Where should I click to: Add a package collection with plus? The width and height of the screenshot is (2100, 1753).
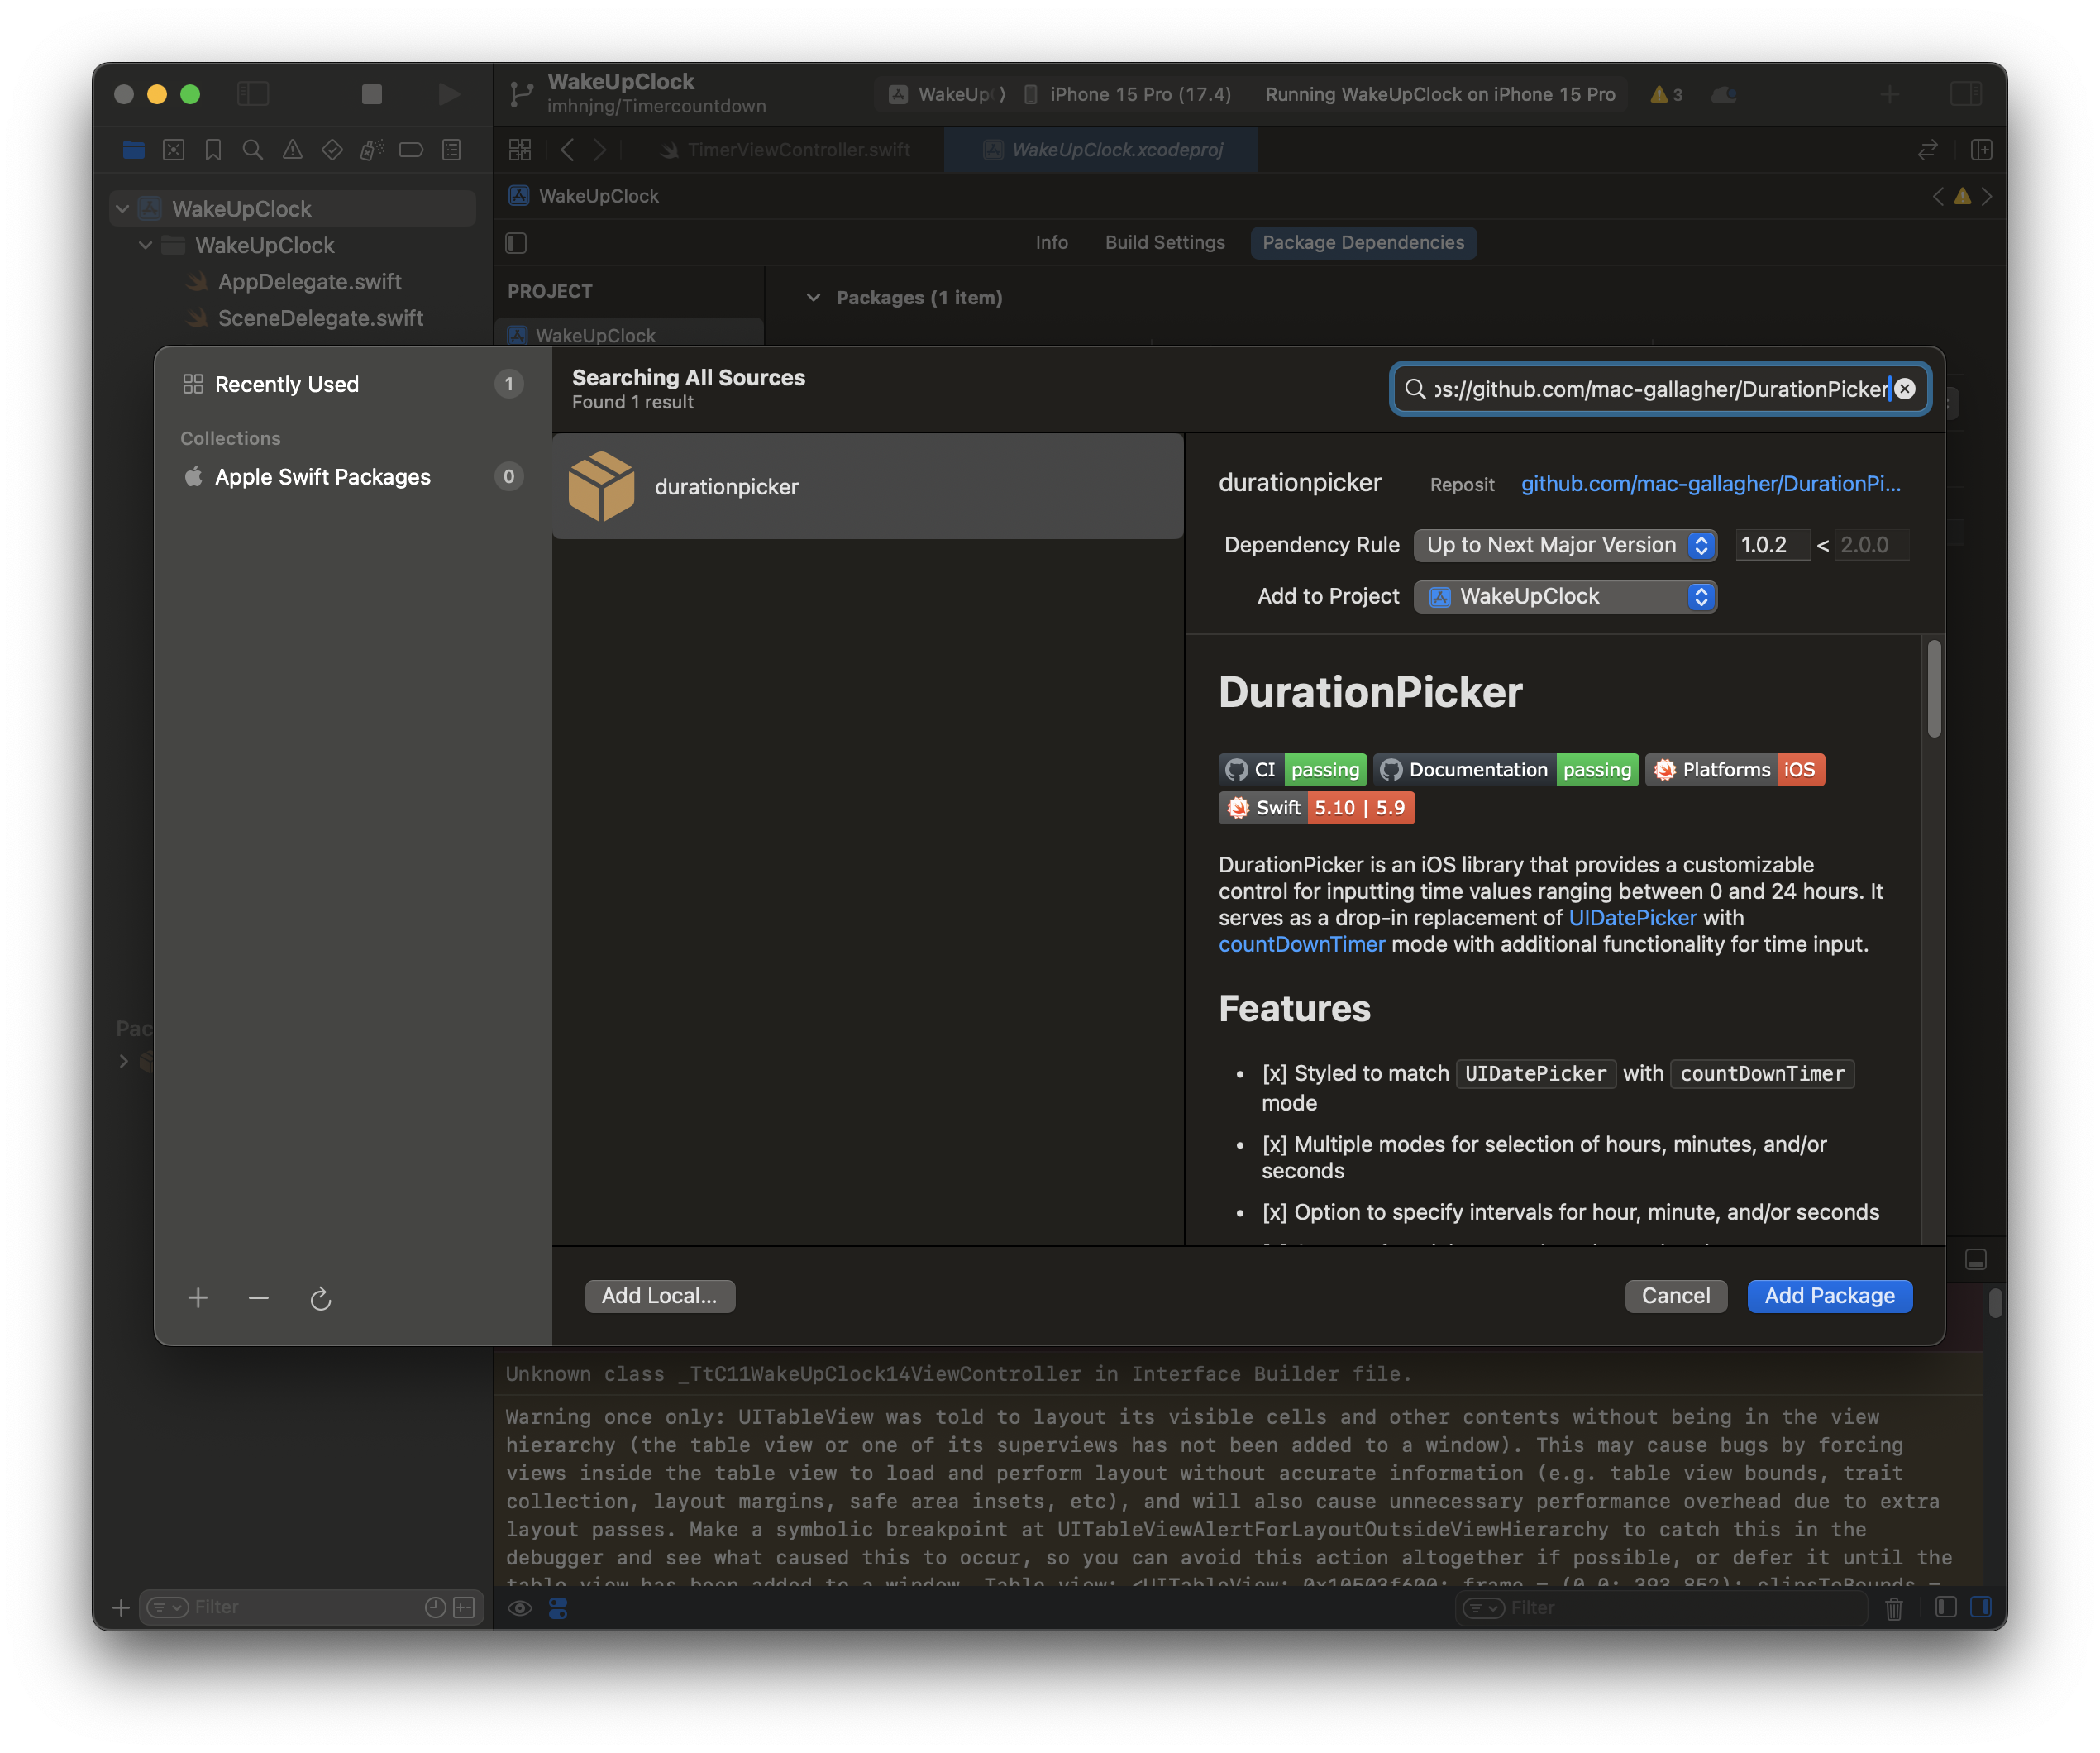click(x=198, y=1298)
